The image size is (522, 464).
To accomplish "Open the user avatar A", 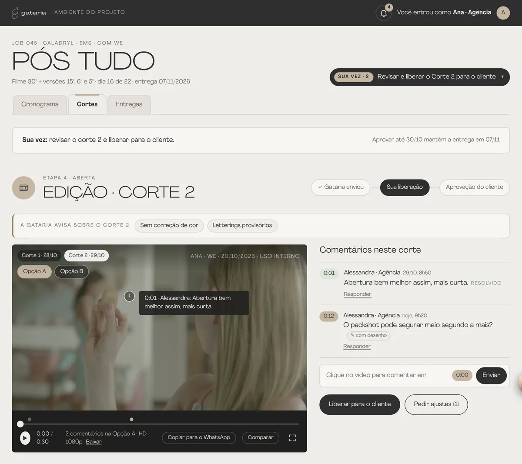I will (503, 13).
